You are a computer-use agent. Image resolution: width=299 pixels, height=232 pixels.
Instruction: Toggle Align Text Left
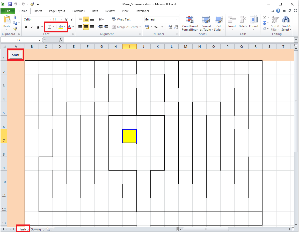(x=80, y=27)
